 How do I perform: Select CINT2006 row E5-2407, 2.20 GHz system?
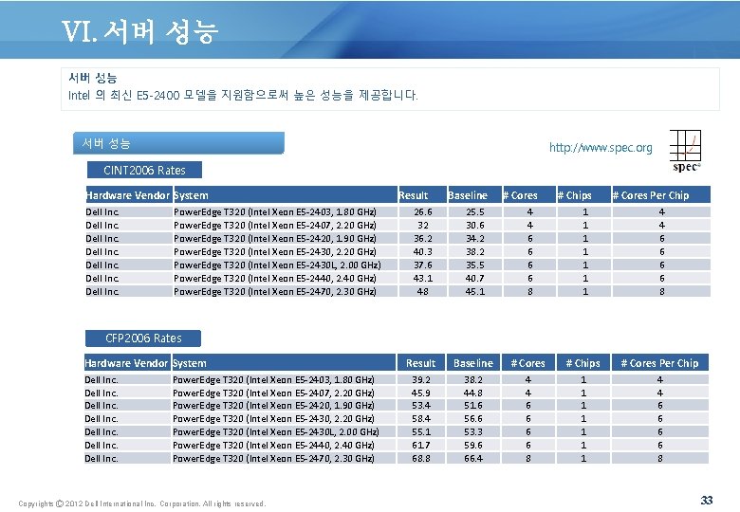coord(275,226)
